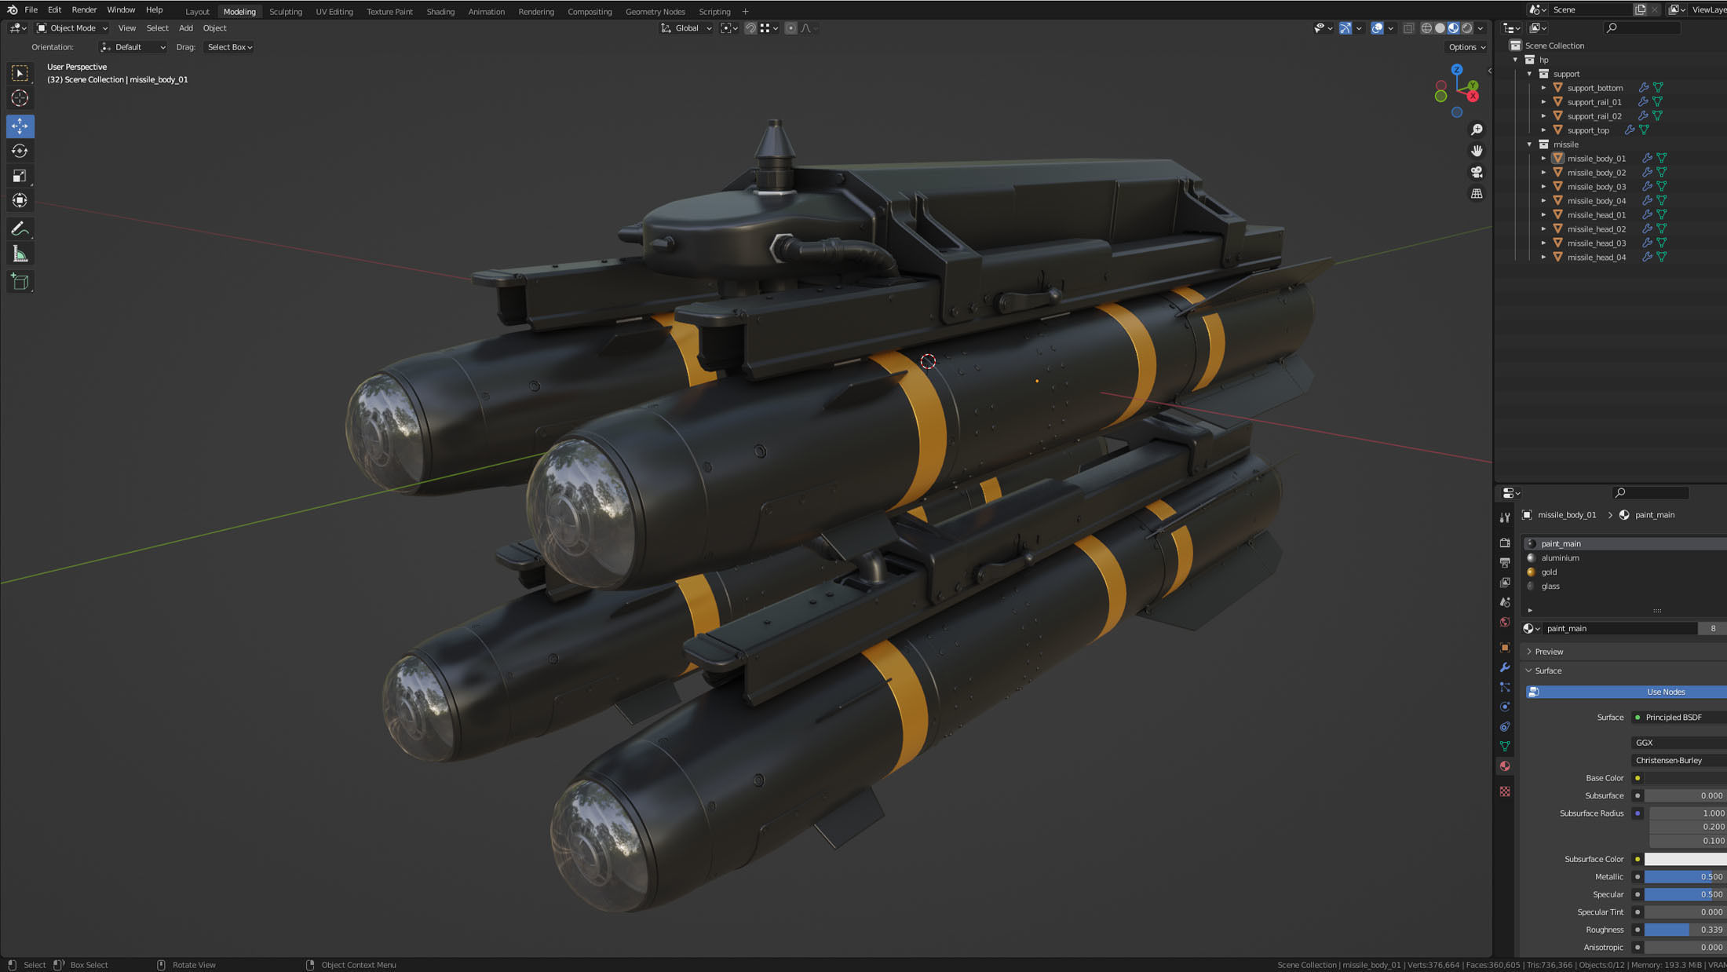Open the Output properties tab

[1505, 563]
